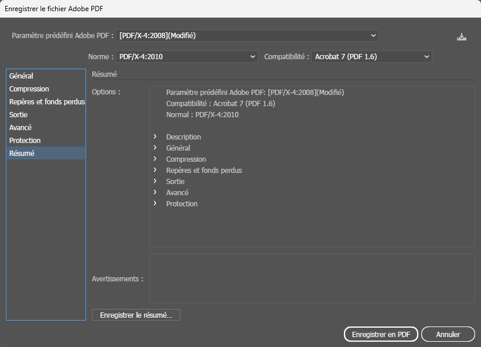Go to Repères et fonds perdus section

pos(47,102)
